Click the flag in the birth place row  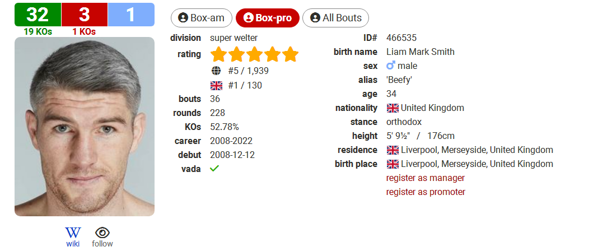tap(393, 164)
